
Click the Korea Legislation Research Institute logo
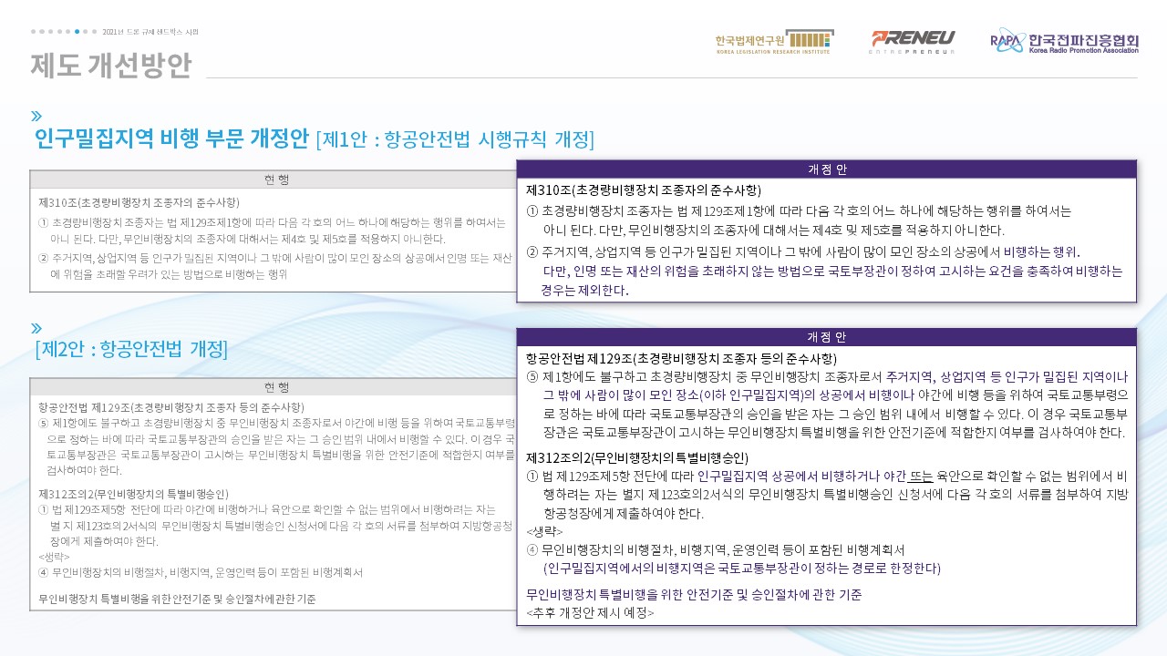point(774,43)
